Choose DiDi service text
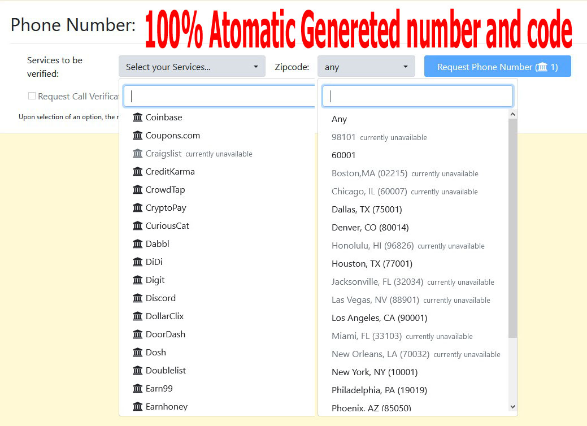The width and height of the screenshot is (587, 426). 154,262
